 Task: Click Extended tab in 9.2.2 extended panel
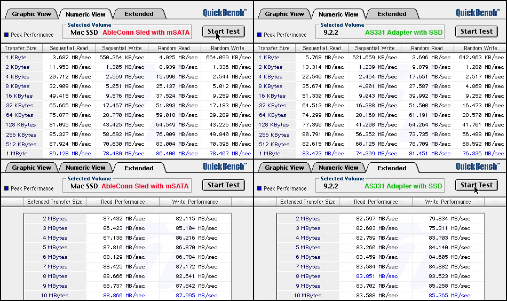(x=392, y=168)
